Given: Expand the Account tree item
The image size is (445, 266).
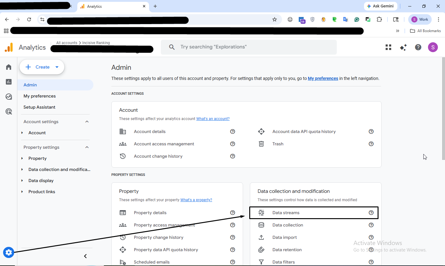Looking at the screenshot, I should 22,133.
